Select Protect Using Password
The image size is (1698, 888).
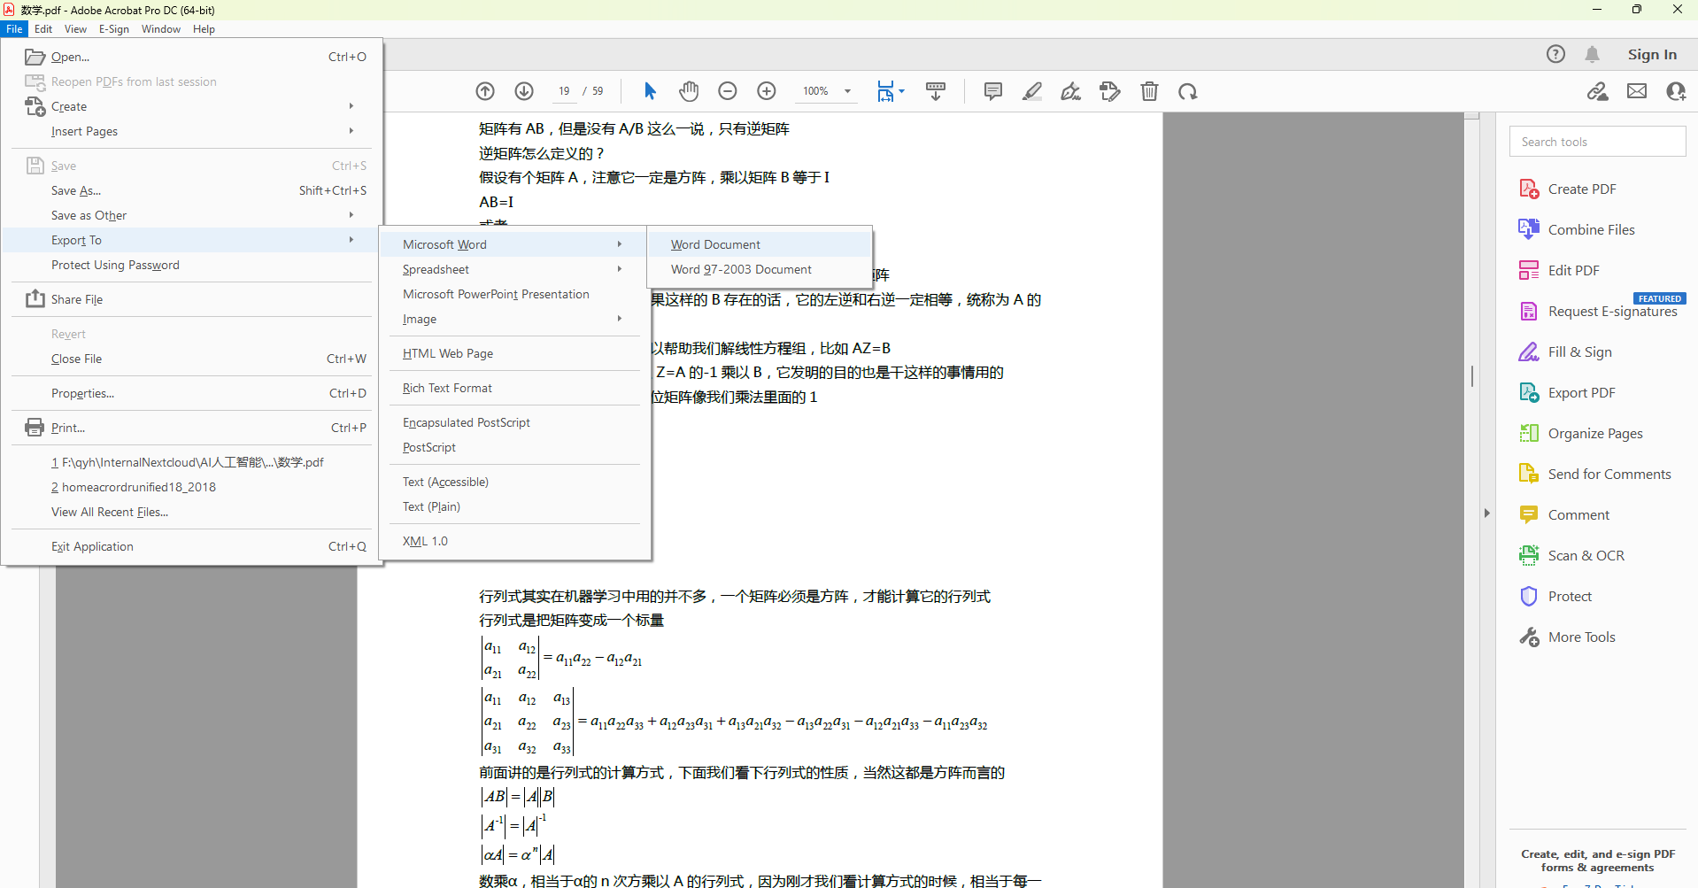pos(193,265)
